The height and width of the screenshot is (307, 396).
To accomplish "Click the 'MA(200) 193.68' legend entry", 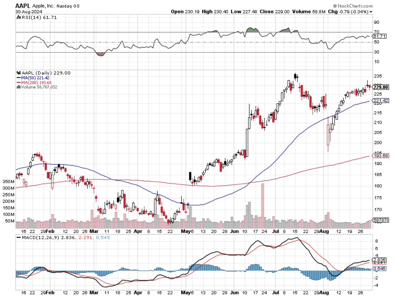I will point(36,82).
